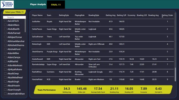179x100 pixels.
Task: Click the Legbreak Googly bowling style cell
Action: (x=96, y=72)
